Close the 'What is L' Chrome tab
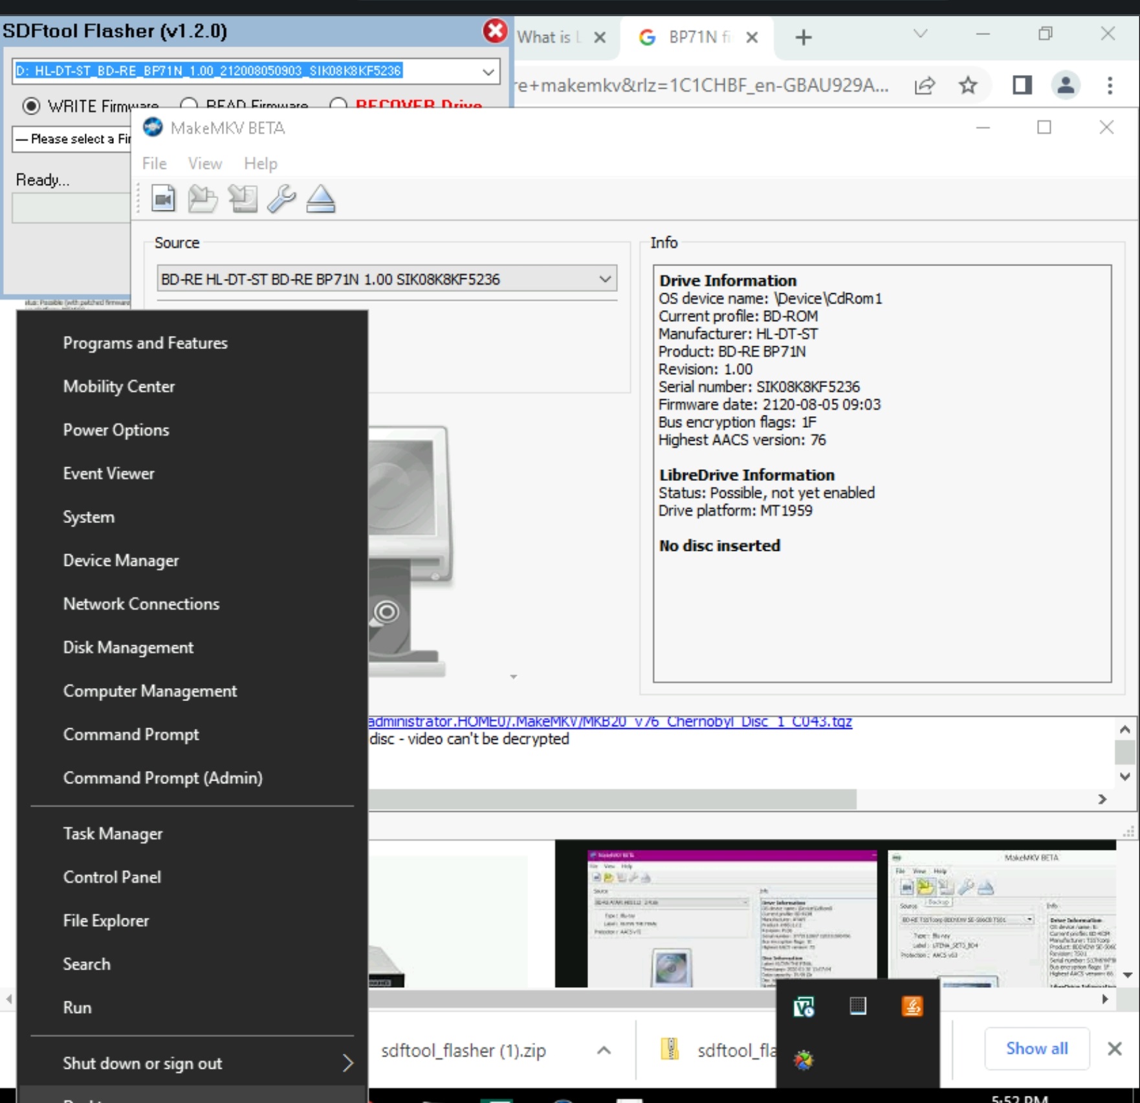This screenshot has width=1140, height=1103. (x=600, y=38)
